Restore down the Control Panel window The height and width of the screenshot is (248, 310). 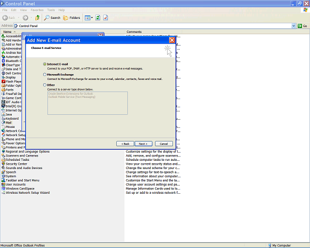[x=300, y=3]
